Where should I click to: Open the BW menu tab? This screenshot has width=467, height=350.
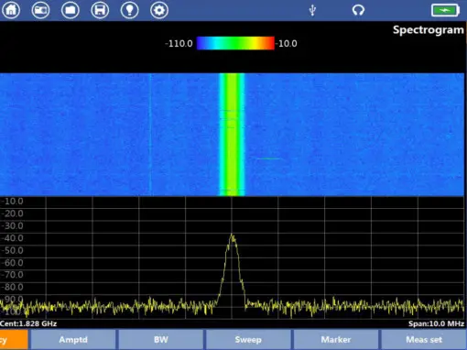coord(161,340)
